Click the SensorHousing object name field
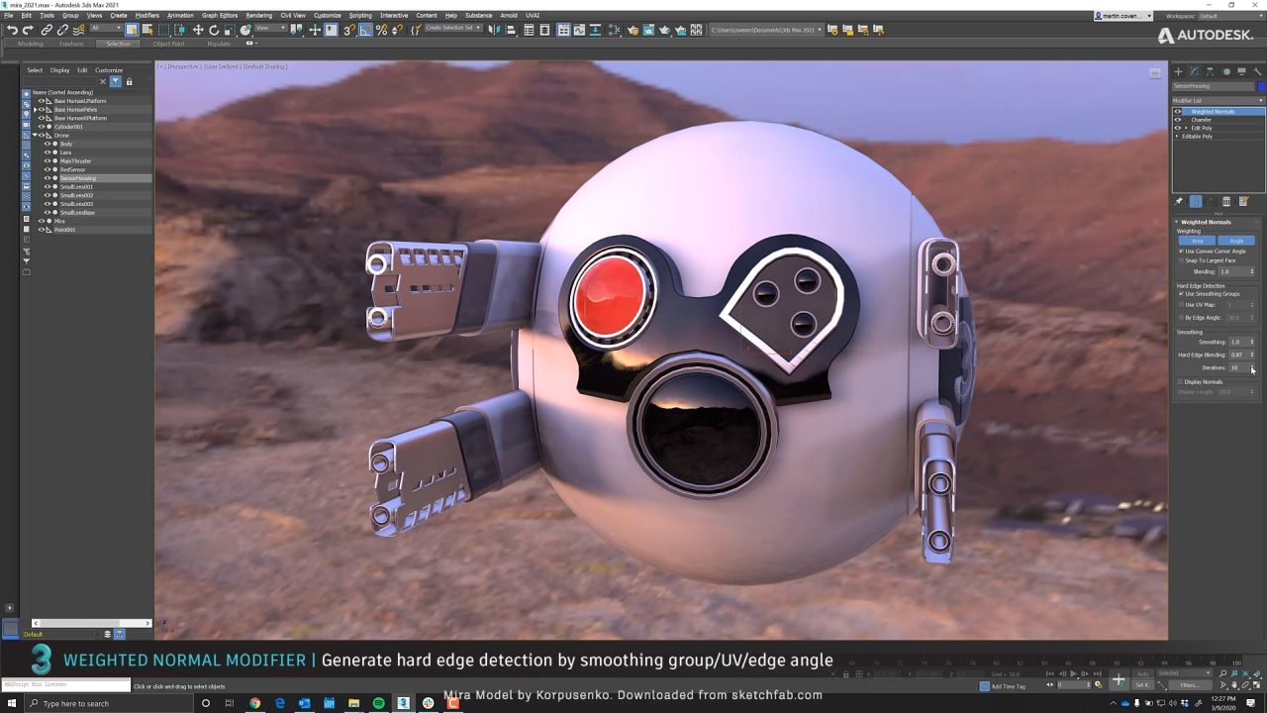The height and width of the screenshot is (713, 1267). pos(1214,86)
